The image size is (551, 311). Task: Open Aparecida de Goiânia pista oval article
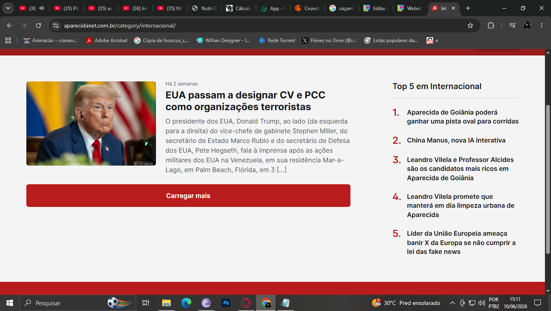(x=463, y=117)
